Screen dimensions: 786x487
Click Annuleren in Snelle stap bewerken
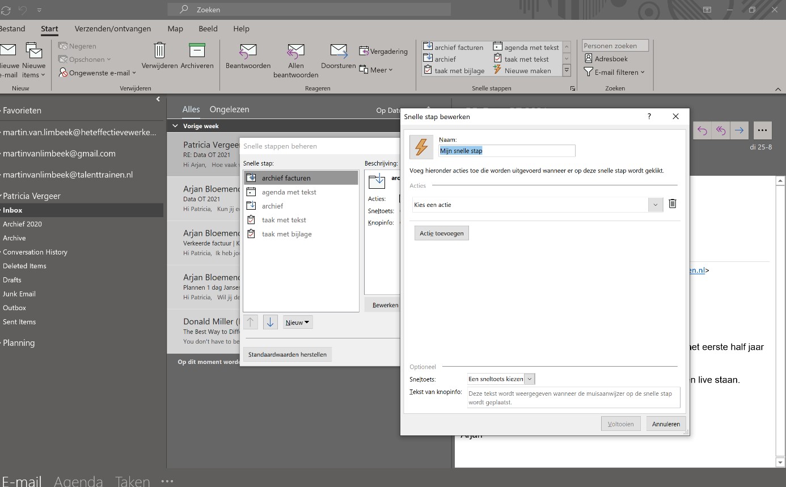666,424
